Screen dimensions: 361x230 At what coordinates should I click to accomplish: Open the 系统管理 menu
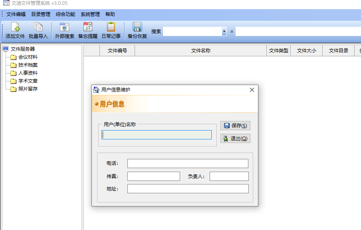click(x=90, y=14)
